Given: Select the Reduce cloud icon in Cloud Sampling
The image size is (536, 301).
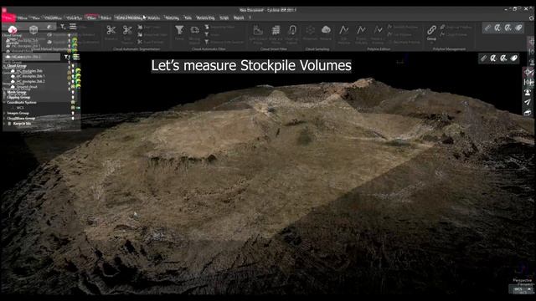Looking at the screenshot, I should pos(326,30).
